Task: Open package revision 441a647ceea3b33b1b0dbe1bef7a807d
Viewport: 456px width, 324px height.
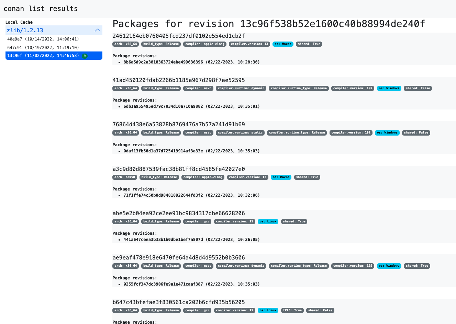Action: coord(163,240)
